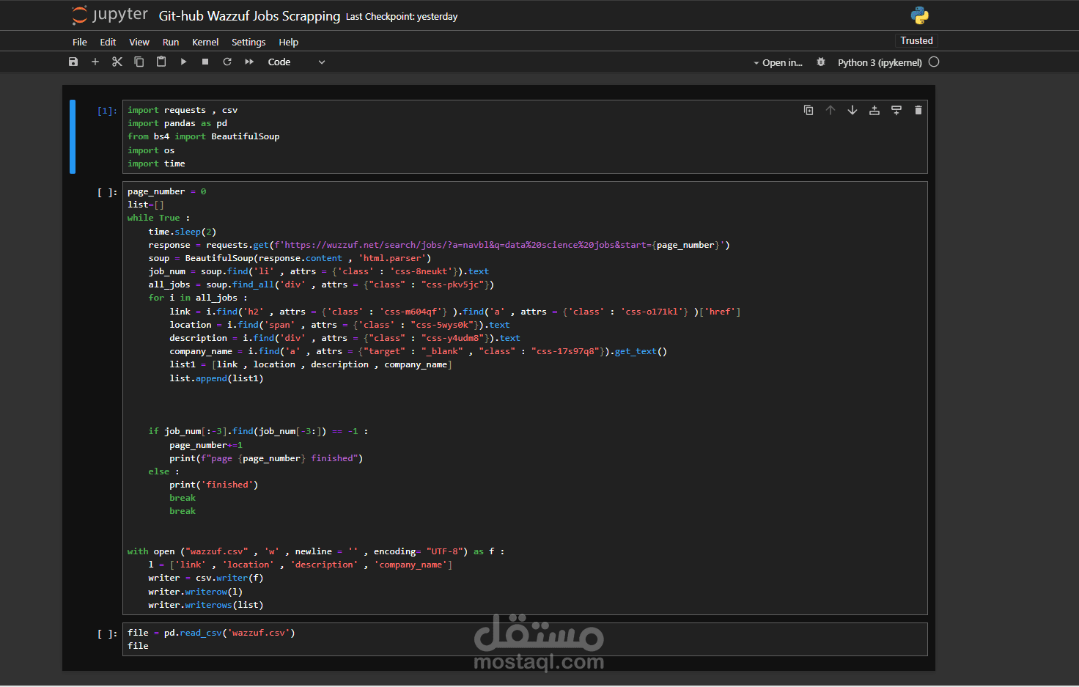
Task: Open the View menu
Action: tap(139, 43)
